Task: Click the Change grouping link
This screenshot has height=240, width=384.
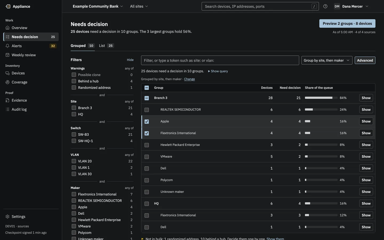Action: pyautogui.click(x=189, y=79)
